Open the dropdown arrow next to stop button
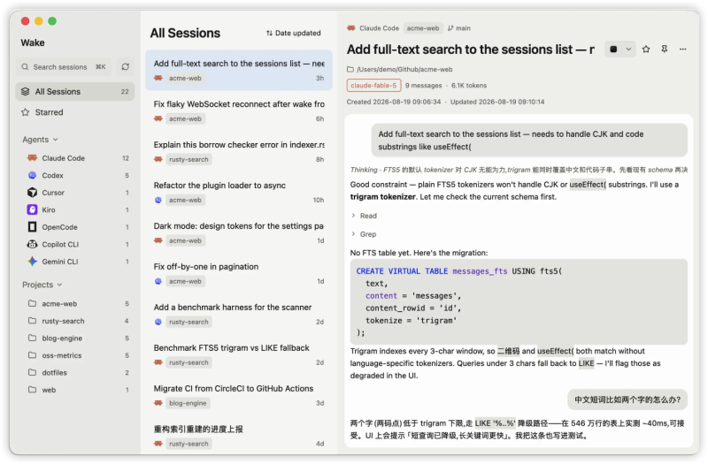This screenshot has height=464, width=708. pos(628,49)
